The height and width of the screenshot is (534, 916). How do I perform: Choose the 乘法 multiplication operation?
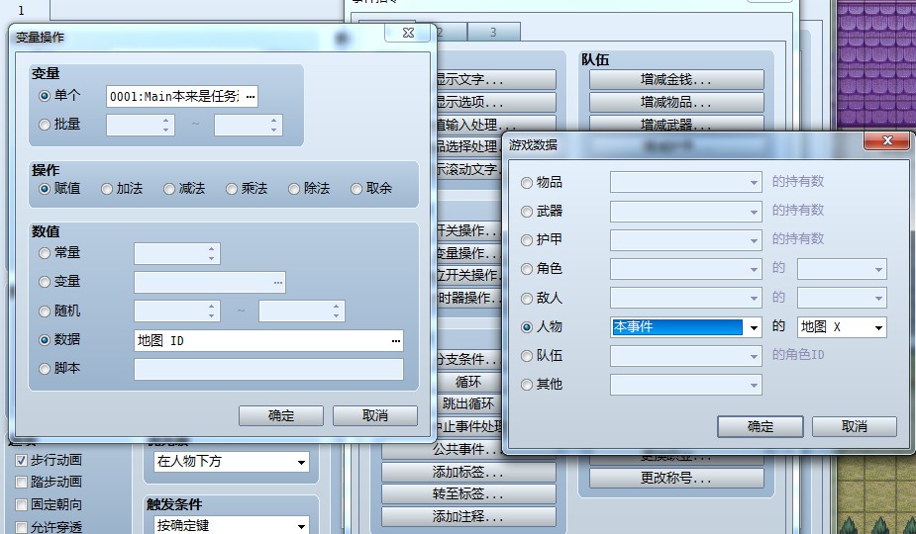[x=232, y=189]
